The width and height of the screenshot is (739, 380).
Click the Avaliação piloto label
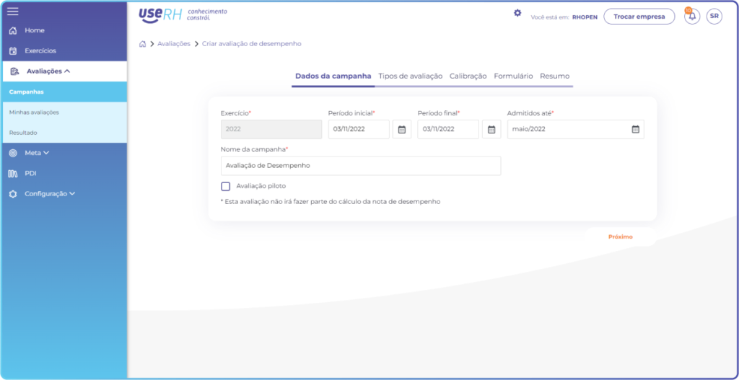click(261, 186)
